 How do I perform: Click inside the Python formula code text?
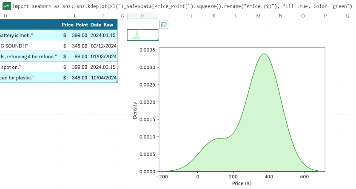tap(182, 6)
